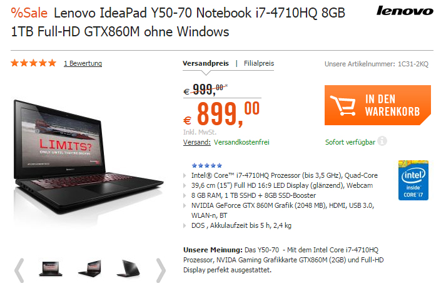This screenshot has height=283, width=446.
Task: Switch to Filialpreis tab
Action: (259, 63)
